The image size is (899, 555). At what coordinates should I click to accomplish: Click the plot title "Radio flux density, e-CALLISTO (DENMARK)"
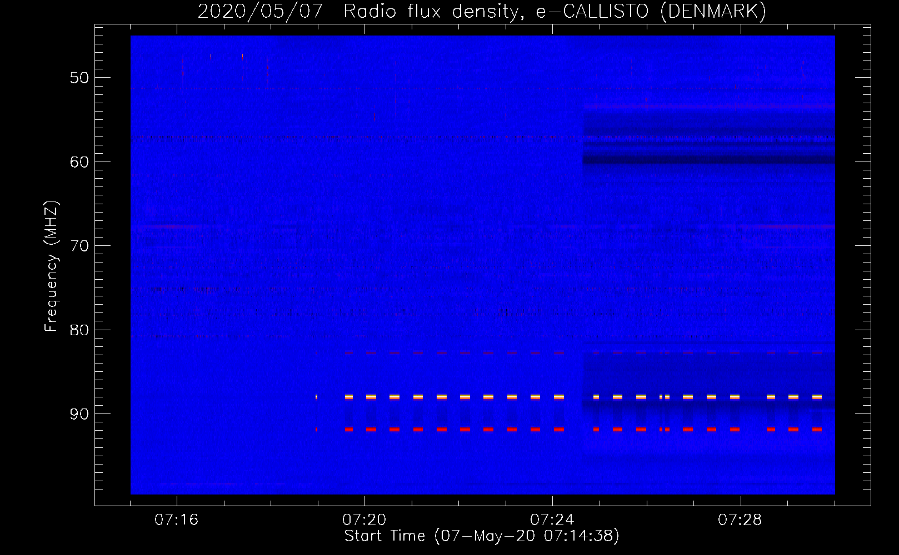pos(555,11)
